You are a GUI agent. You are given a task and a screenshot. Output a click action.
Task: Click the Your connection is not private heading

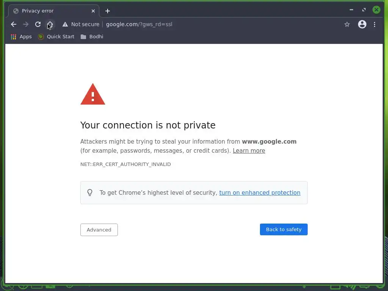tap(148, 125)
